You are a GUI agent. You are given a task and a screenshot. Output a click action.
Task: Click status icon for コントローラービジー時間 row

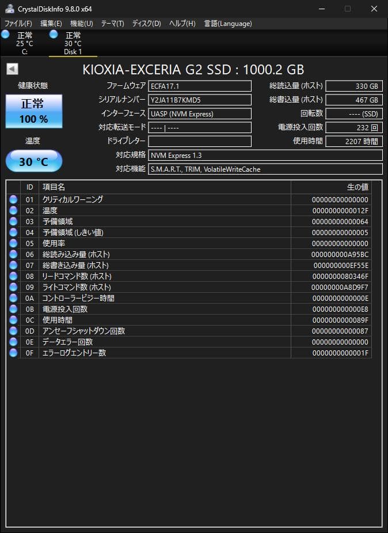click(x=13, y=298)
